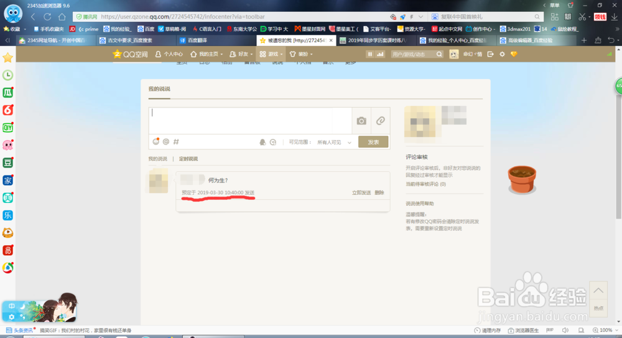The width and height of the screenshot is (622, 338).
Task: Click 立即发送 on the scheduled post
Action: click(x=361, y=192)
